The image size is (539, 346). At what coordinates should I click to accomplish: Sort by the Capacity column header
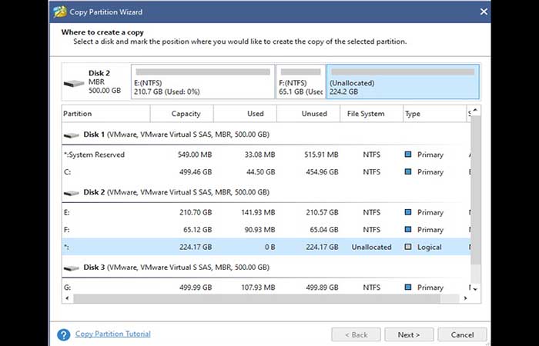[182, 114]
